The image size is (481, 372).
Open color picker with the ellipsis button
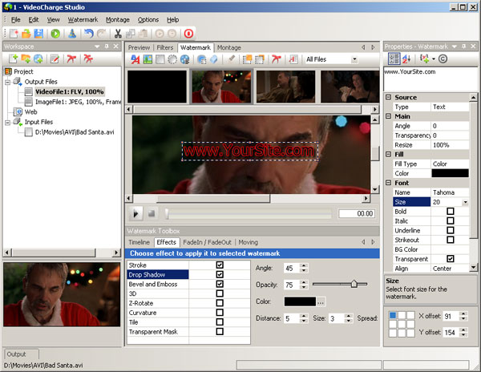click(321, 301)
